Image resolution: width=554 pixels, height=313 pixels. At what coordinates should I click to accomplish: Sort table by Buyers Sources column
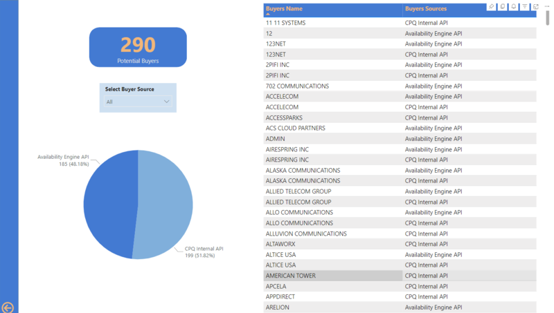tap(426, 9)
